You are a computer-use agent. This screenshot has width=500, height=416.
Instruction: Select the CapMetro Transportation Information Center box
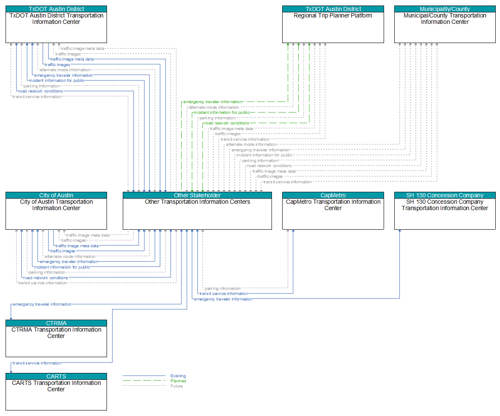333,211
